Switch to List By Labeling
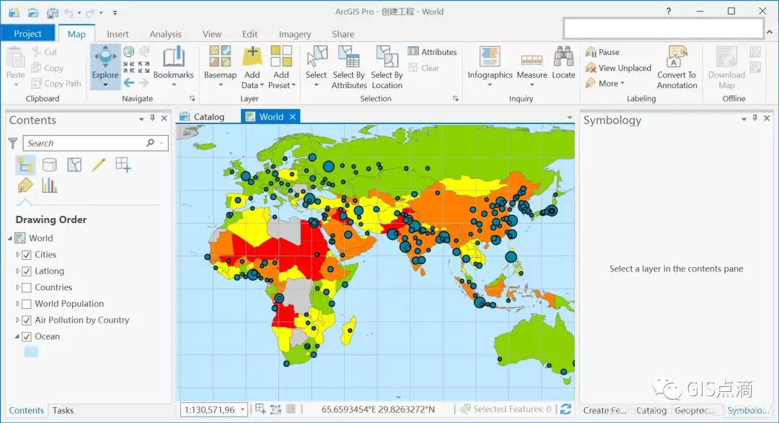This screenshot has width=779, height=423. (x=25, y=186)
